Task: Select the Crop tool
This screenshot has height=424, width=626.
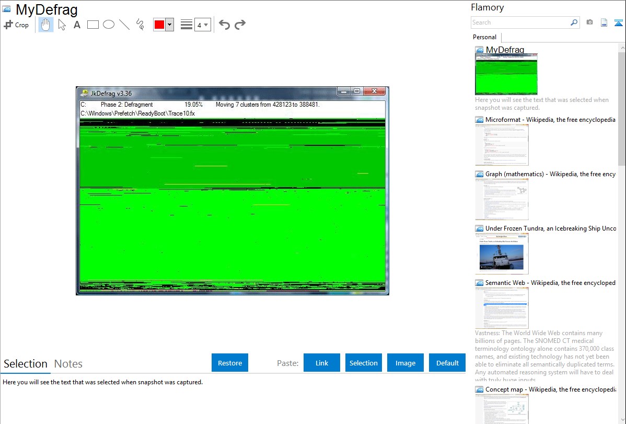Action: [16, 25]
